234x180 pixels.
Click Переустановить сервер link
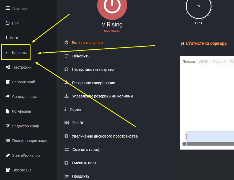tap(93, 69)
